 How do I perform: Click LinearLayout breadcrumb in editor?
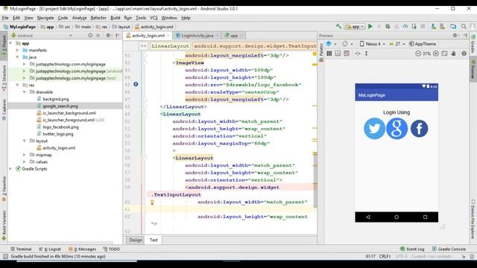coord(170,46)
